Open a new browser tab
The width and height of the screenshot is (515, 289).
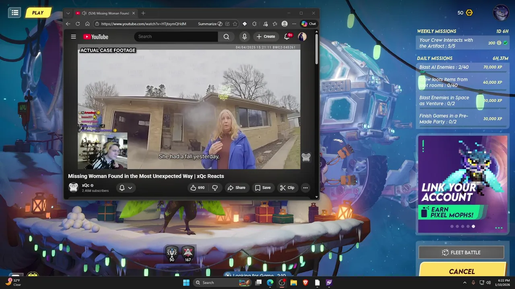pyautogui.click(x=143, y=13)
